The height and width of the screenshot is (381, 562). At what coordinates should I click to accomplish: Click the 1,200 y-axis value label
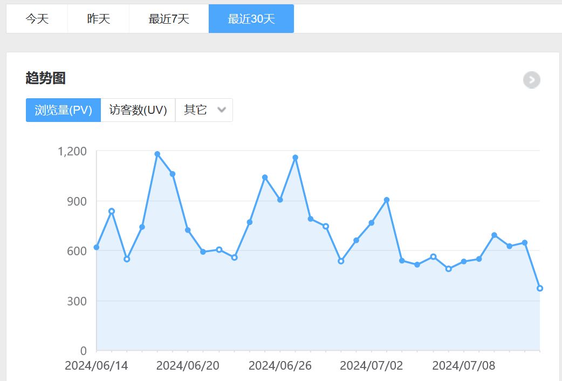pyautogui.click(x=72, y=151)
